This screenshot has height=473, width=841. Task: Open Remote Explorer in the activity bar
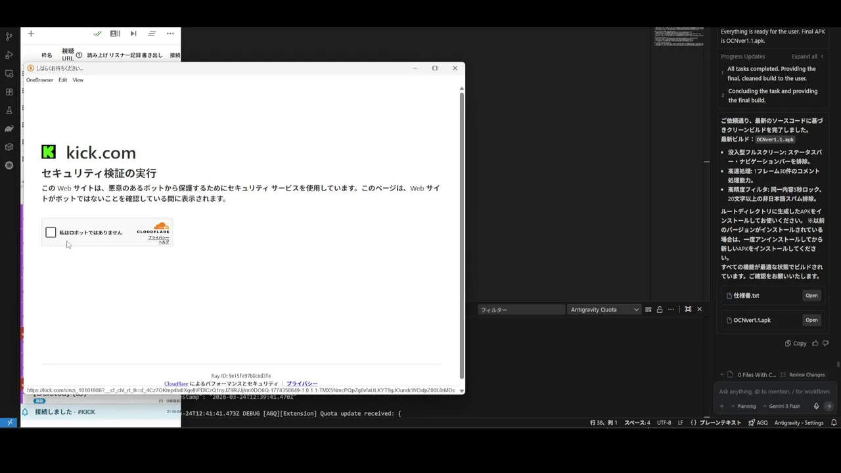point(9,74)
